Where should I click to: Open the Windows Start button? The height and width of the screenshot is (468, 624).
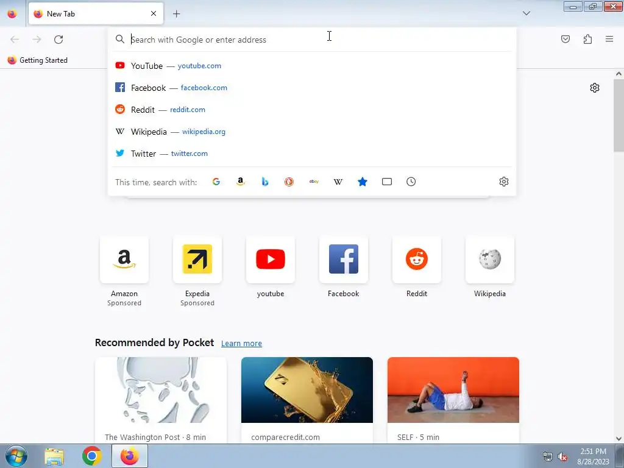pyautogui.click(x=16, y=456)
